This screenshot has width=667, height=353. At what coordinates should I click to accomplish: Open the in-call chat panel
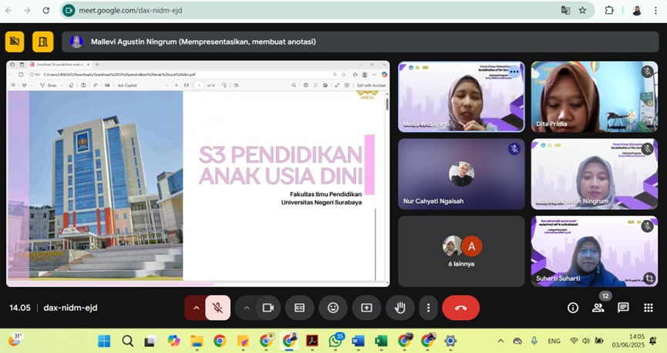(623, 308)
